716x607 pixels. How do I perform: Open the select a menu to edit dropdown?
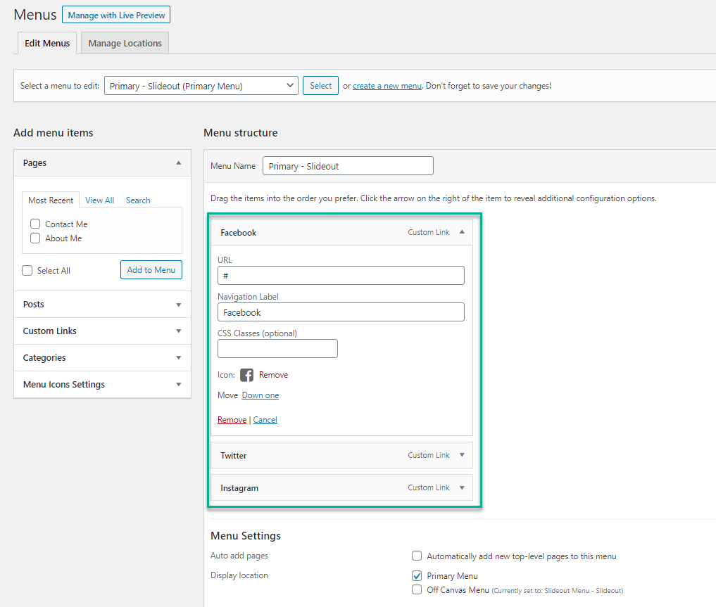[x=201, y=86]
